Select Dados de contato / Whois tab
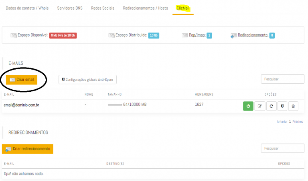Screen dimensions: 308x181 [x=27, y=8]
